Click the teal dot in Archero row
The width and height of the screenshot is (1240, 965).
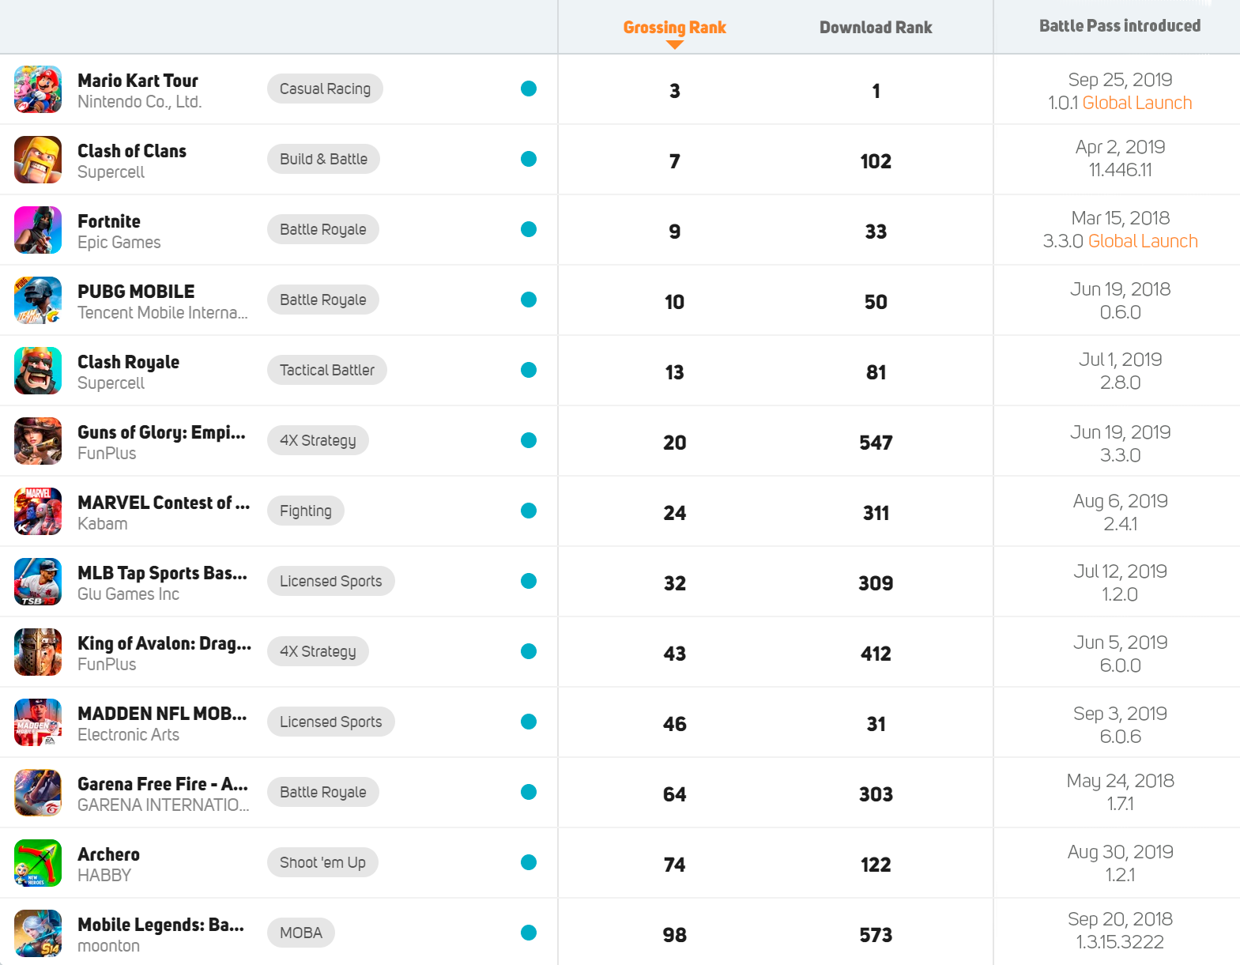(529, 862)
